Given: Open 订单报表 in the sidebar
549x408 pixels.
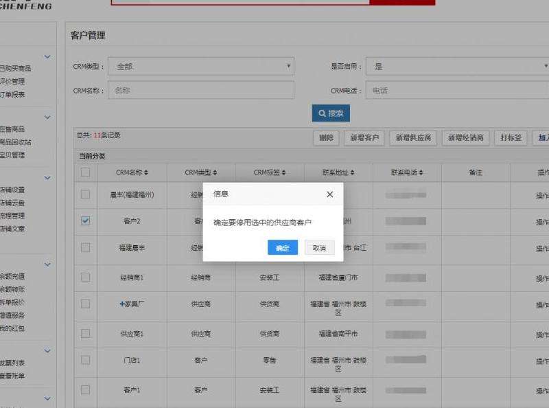Looking at the screenshot, I should pyautogui.click(x=12, y=94).
